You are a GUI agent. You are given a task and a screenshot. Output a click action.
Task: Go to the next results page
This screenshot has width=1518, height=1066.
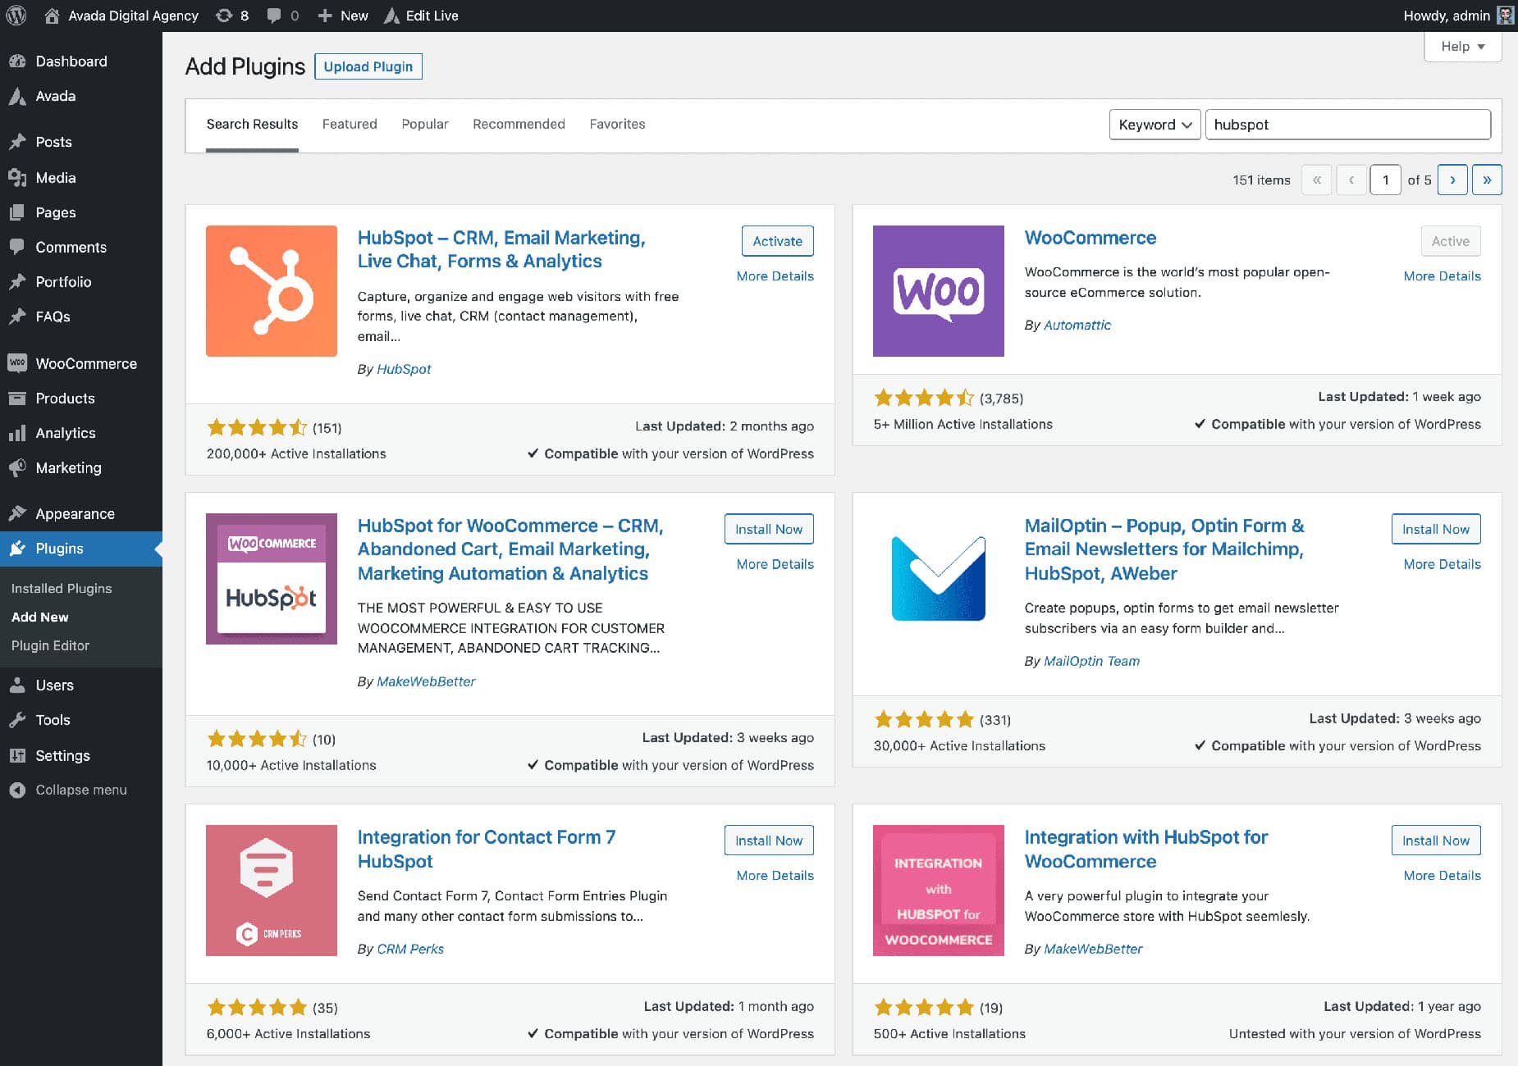(x=1452, y=180)
